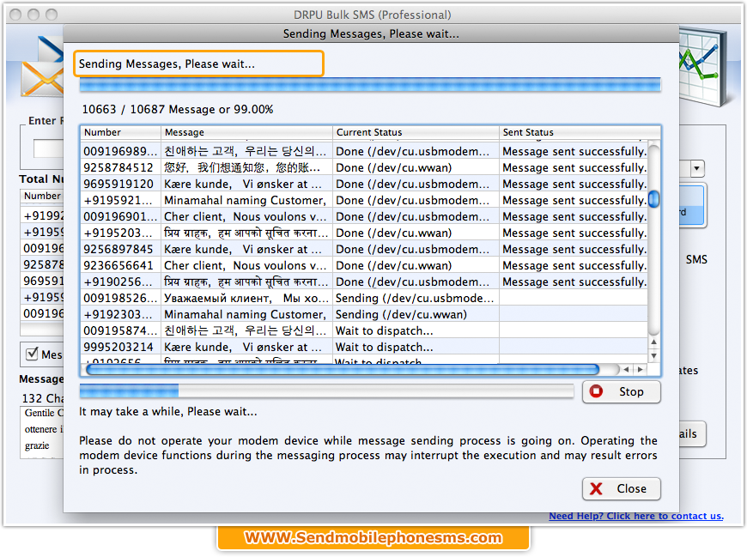Click the number cell '009198526...'
747x557 pixels.
120,298
